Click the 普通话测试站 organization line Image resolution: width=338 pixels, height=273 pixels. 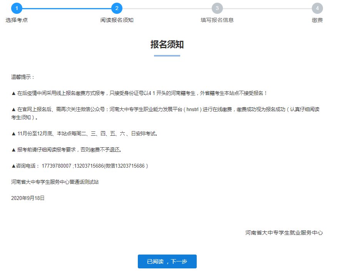click(x=55, y=182)
